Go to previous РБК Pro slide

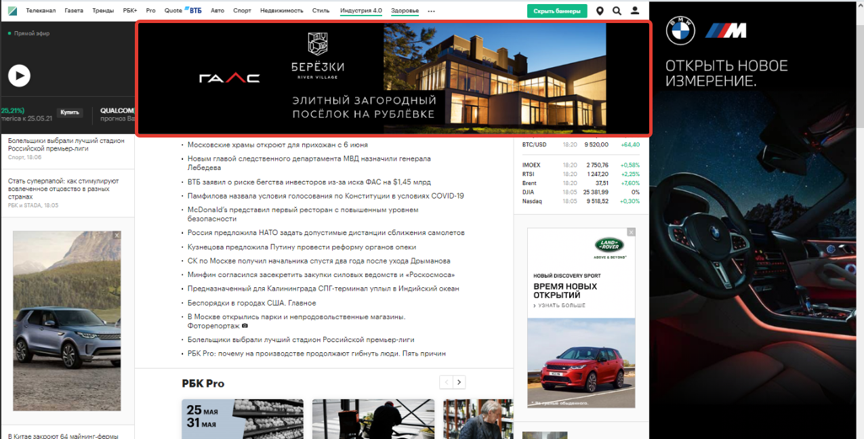(x=446, y=382)
